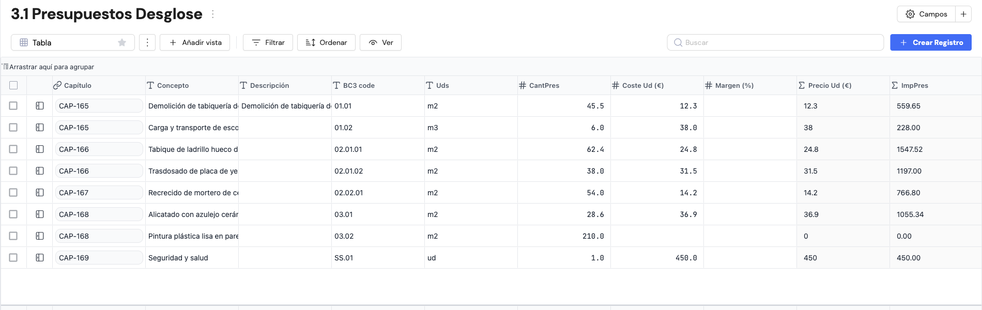Open the Tabla view selector

73,42
